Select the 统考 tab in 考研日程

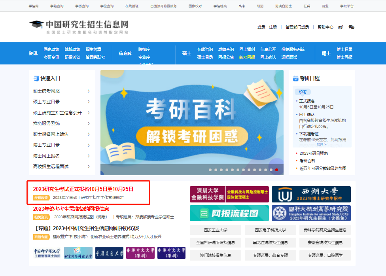pyautogui.click(x=303, y=92)
